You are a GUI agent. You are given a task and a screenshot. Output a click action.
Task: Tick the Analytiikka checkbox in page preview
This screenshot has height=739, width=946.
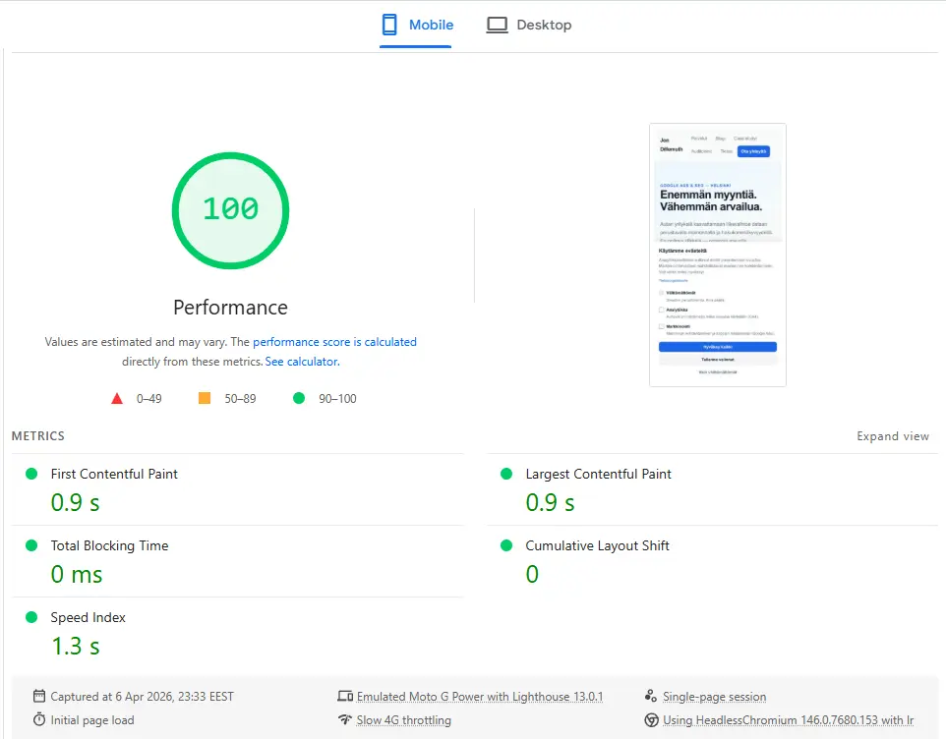point(661,310)
